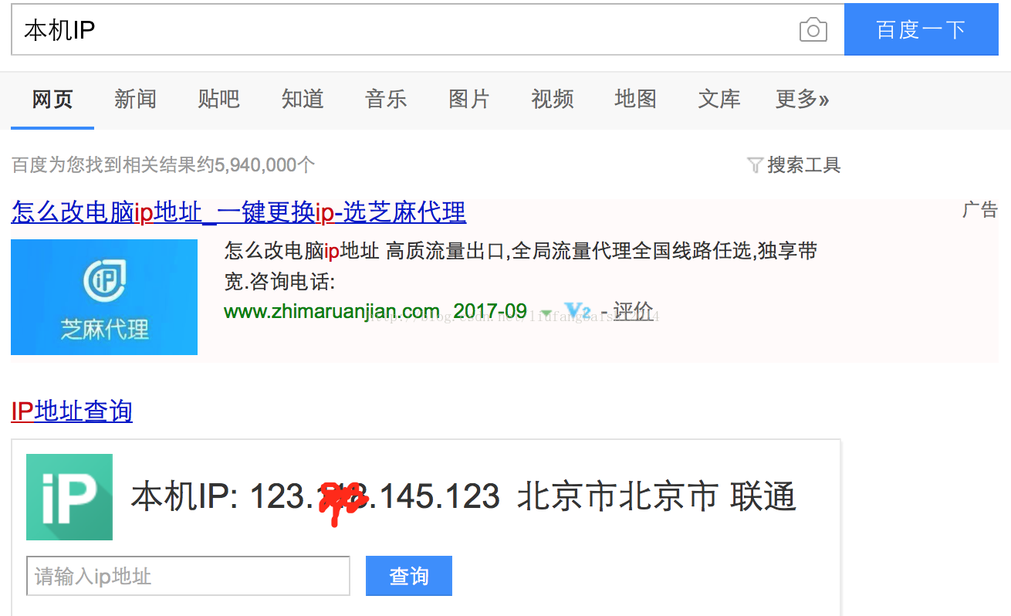This screenshot has width=1011, height=616.
Task: Expand the small green dropdown arrow after 2017-09
Action: point(546,313)
